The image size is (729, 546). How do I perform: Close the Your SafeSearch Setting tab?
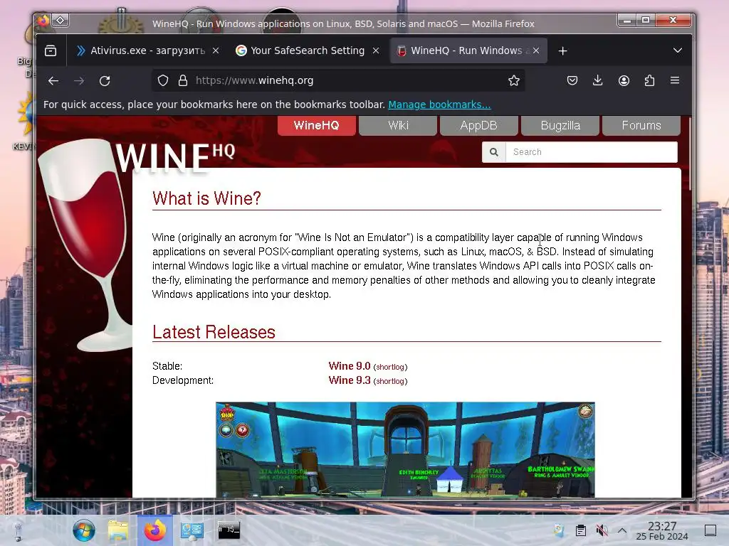[x=376, y=50]
